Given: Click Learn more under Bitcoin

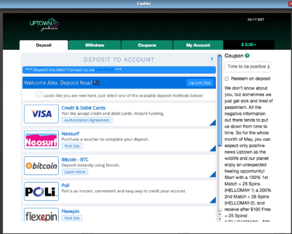Looking at the screenshot, I should click(75, 172).
